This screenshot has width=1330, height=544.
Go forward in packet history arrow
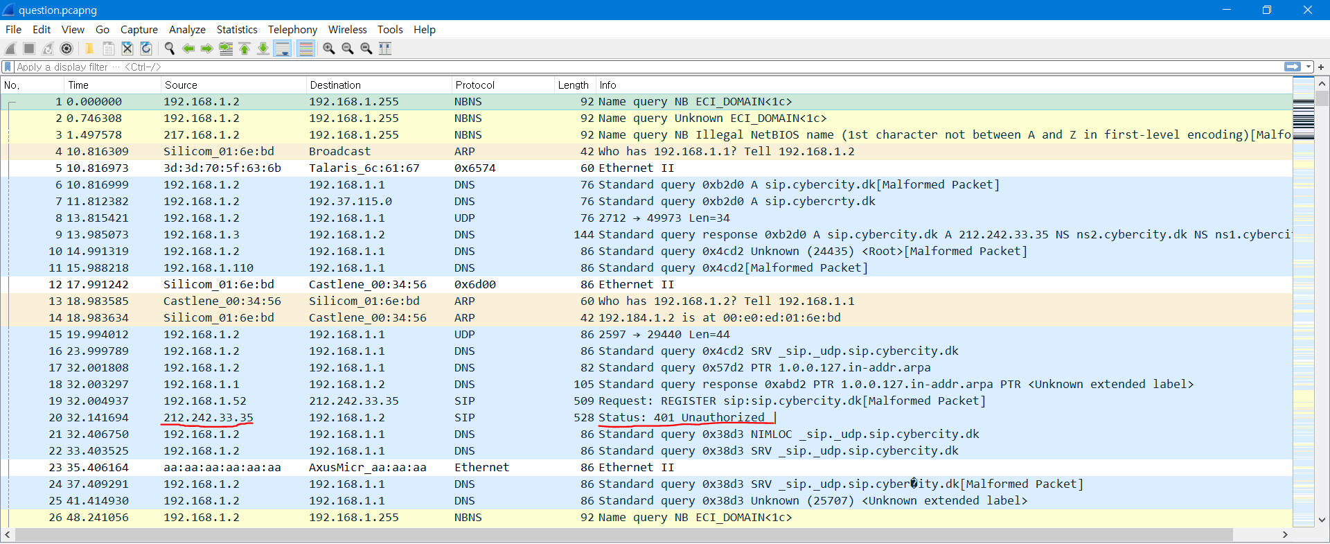(x=207, y=49)
